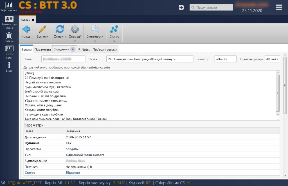Click the page scrollbar down arrow
The image size is (288, 186).
click(x=285, y=176)
